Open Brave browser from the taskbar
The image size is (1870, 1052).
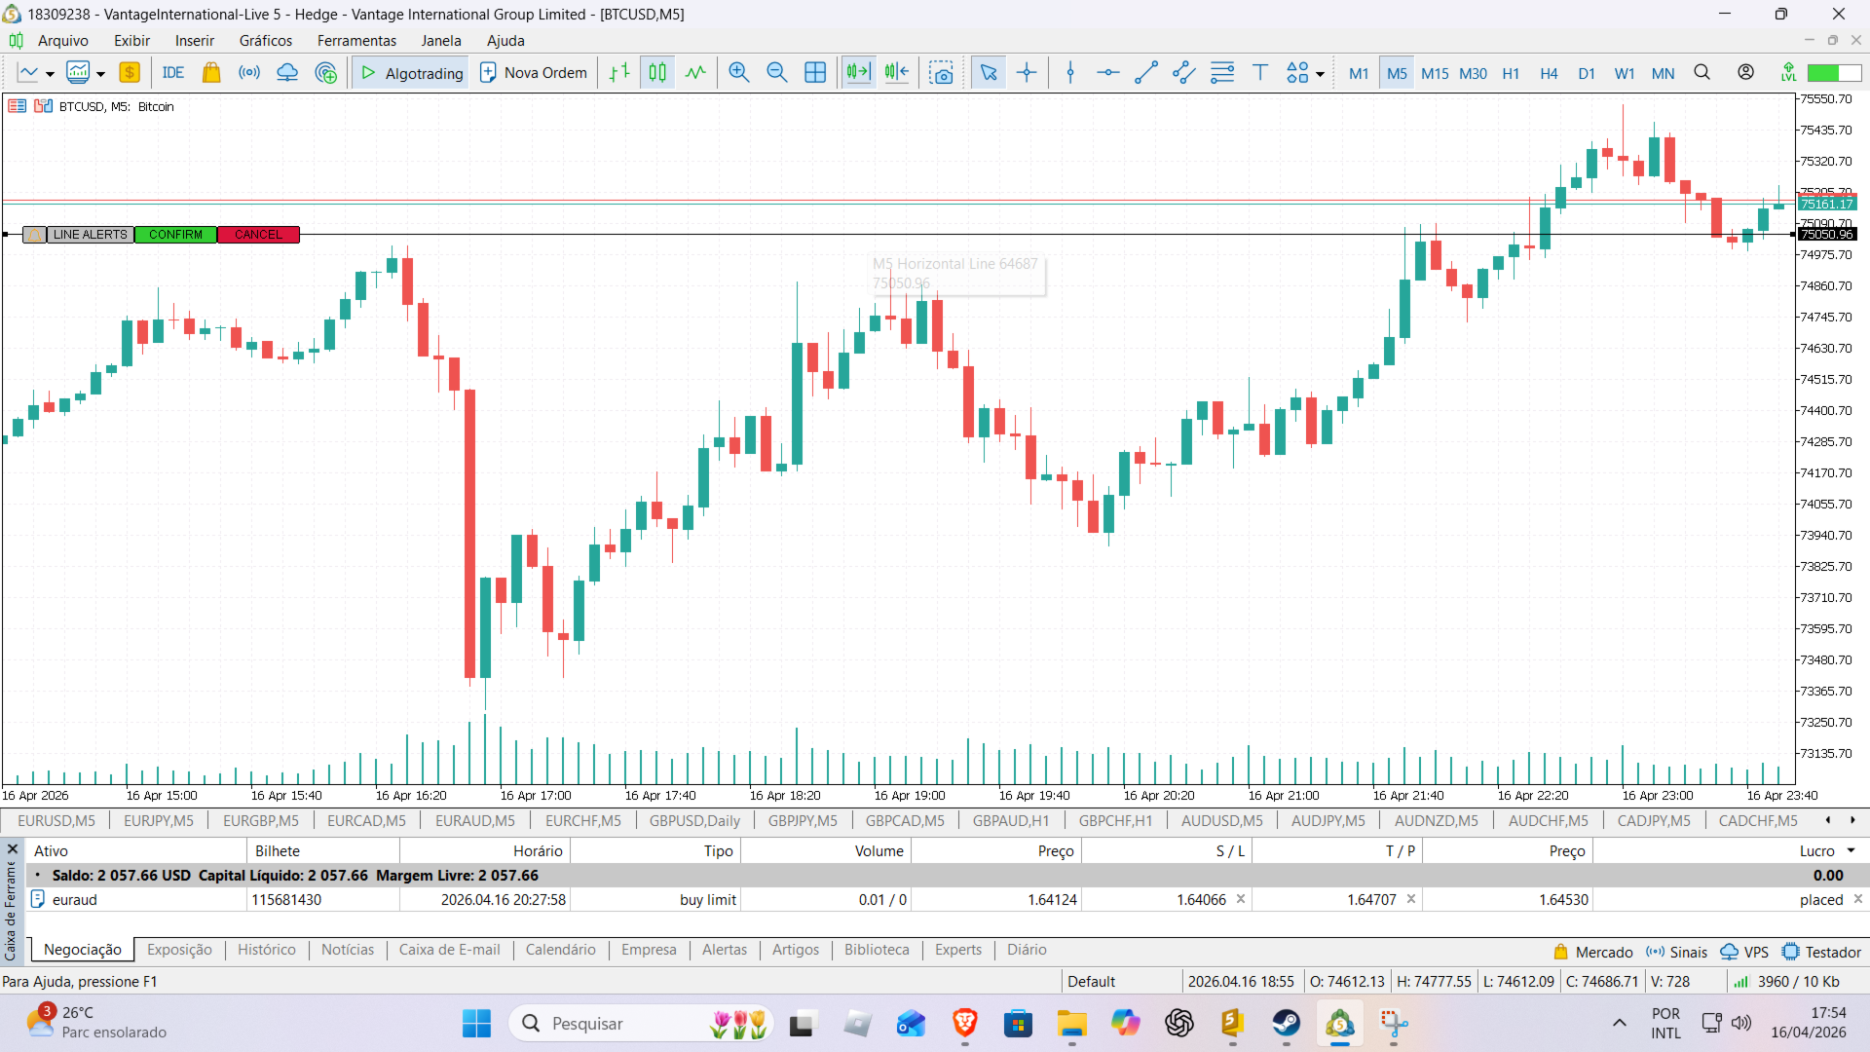964,1024
